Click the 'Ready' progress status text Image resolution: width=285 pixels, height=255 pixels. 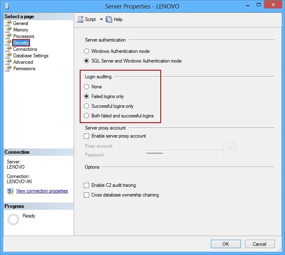(29, 216)
